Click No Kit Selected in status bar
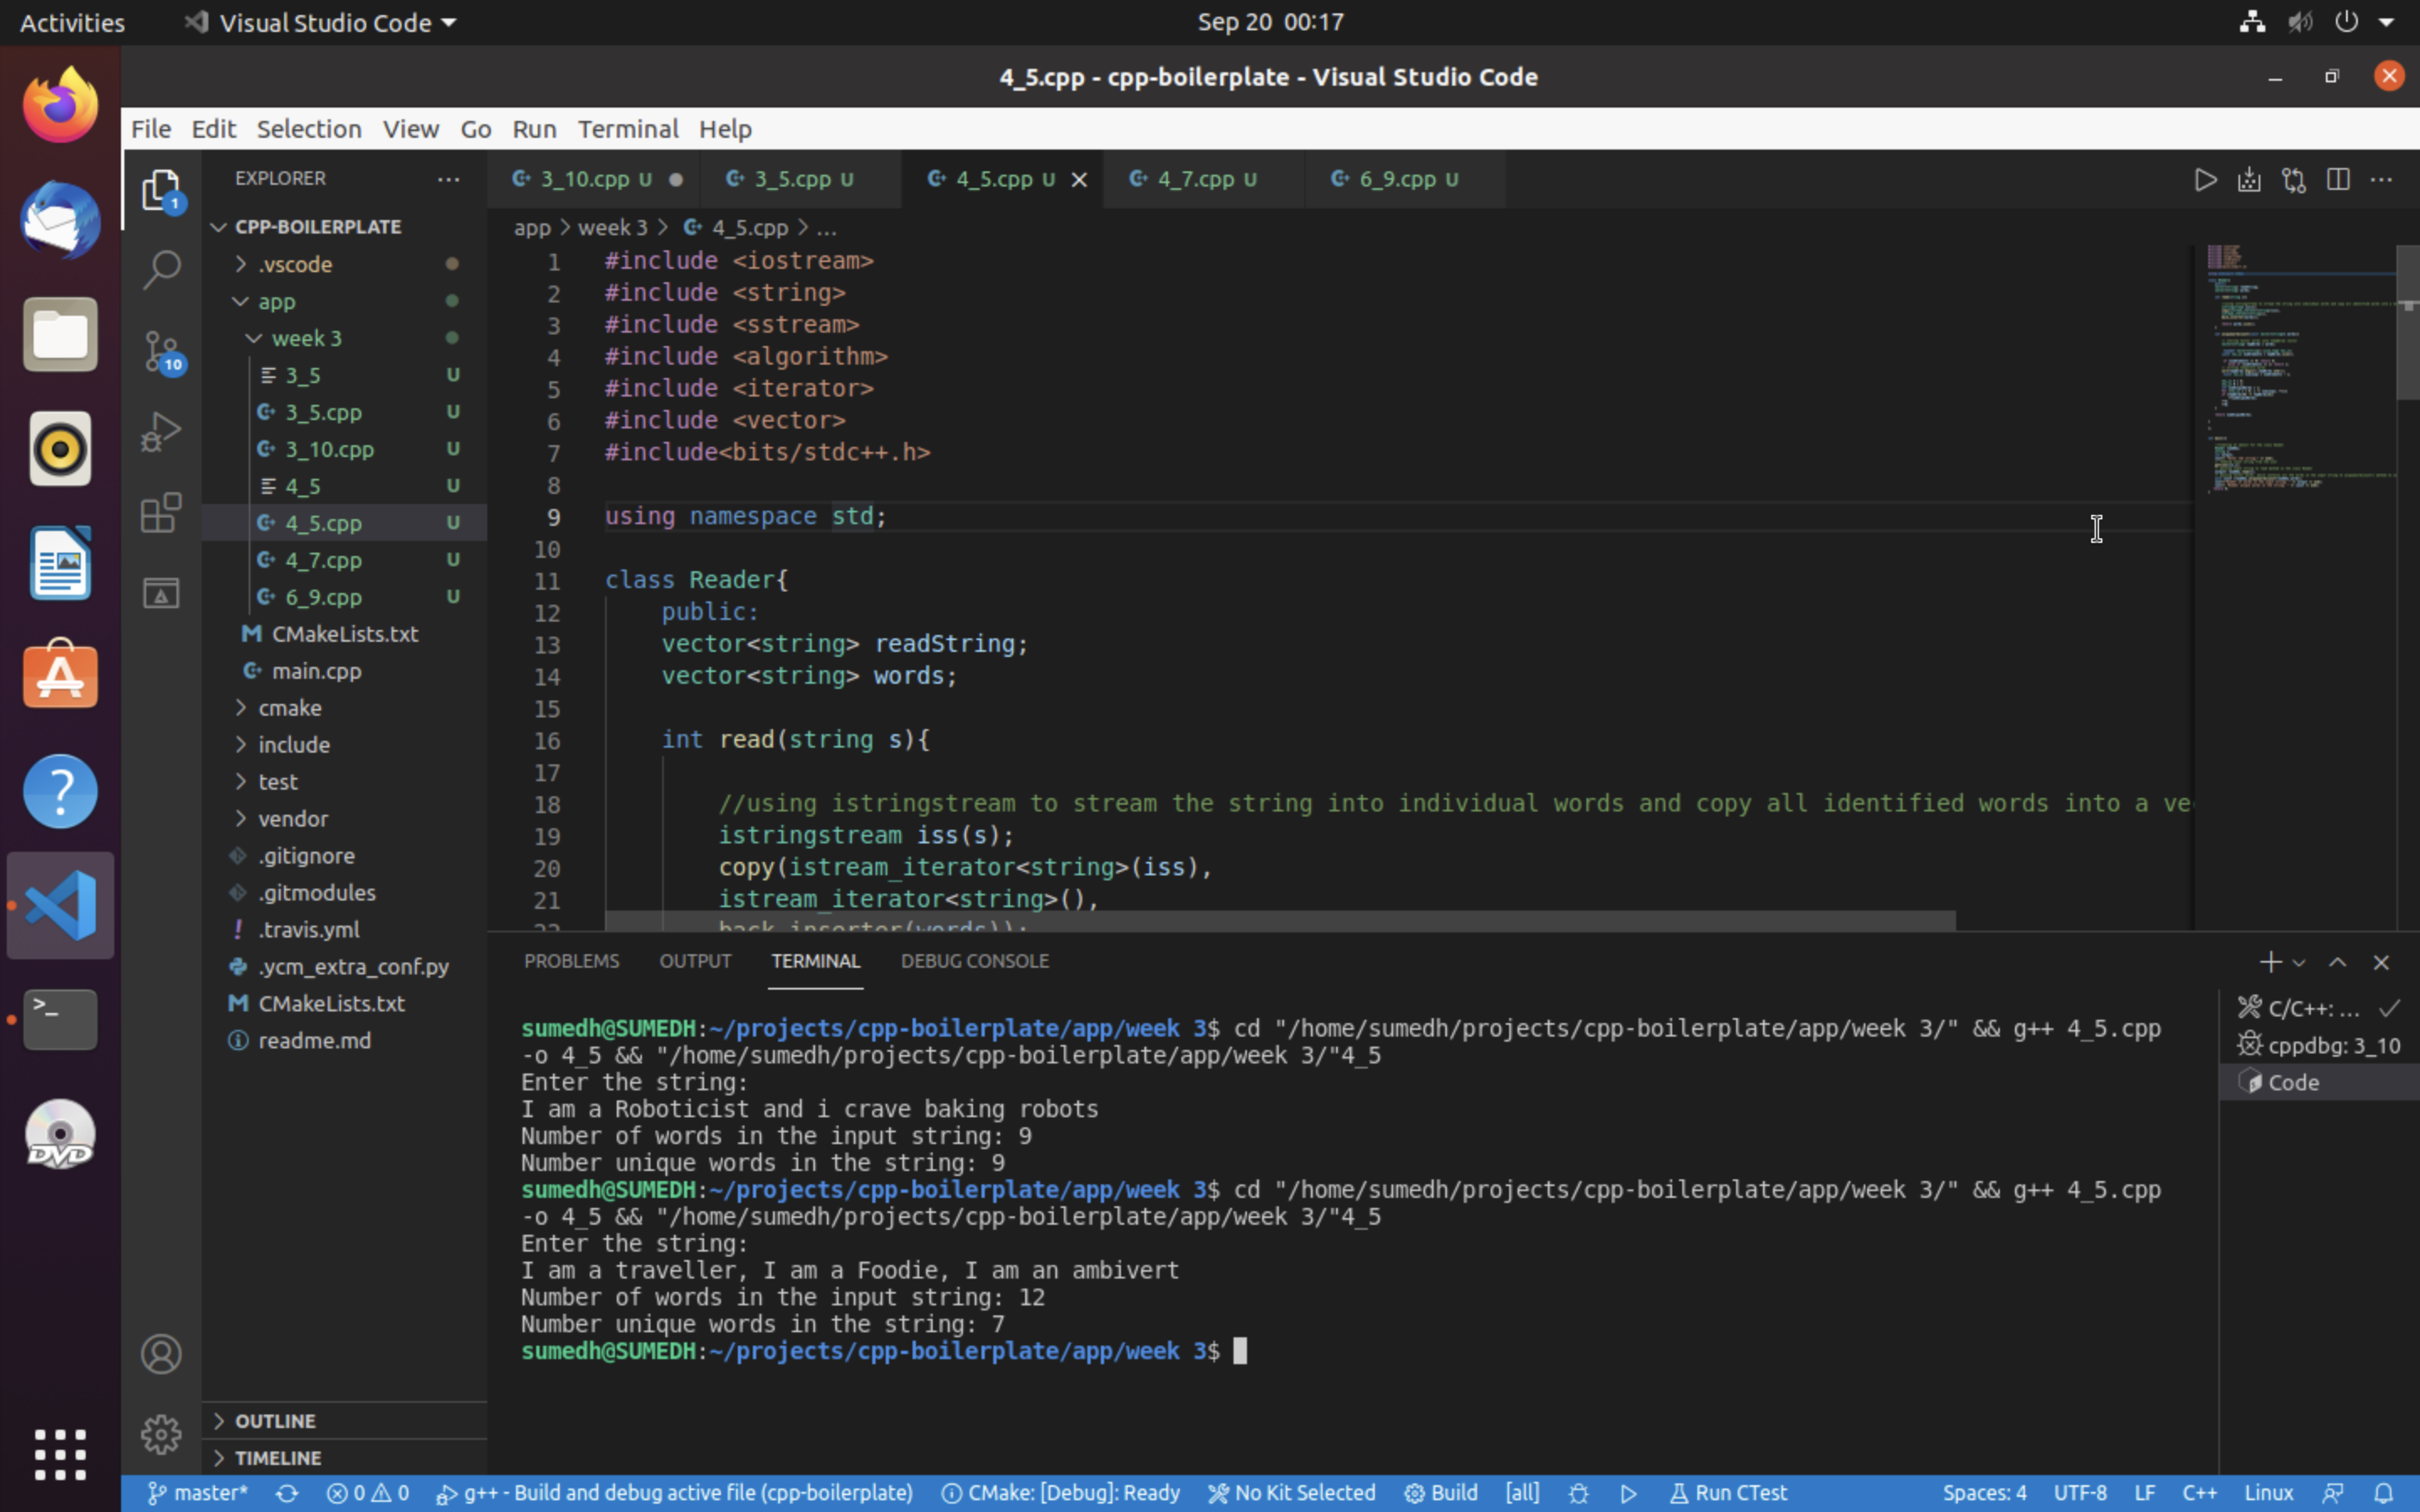This screenshot has height=1512, width=2420. [x=1292, y=1493]
